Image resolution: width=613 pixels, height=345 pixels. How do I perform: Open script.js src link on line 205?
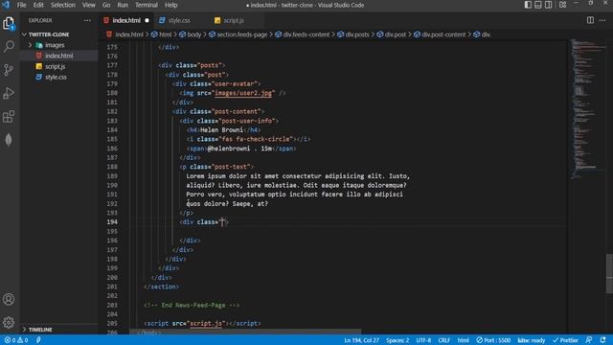tap(206, 324)
